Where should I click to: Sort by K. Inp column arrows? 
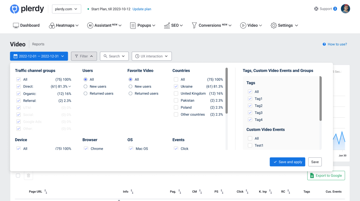(270, 192)
